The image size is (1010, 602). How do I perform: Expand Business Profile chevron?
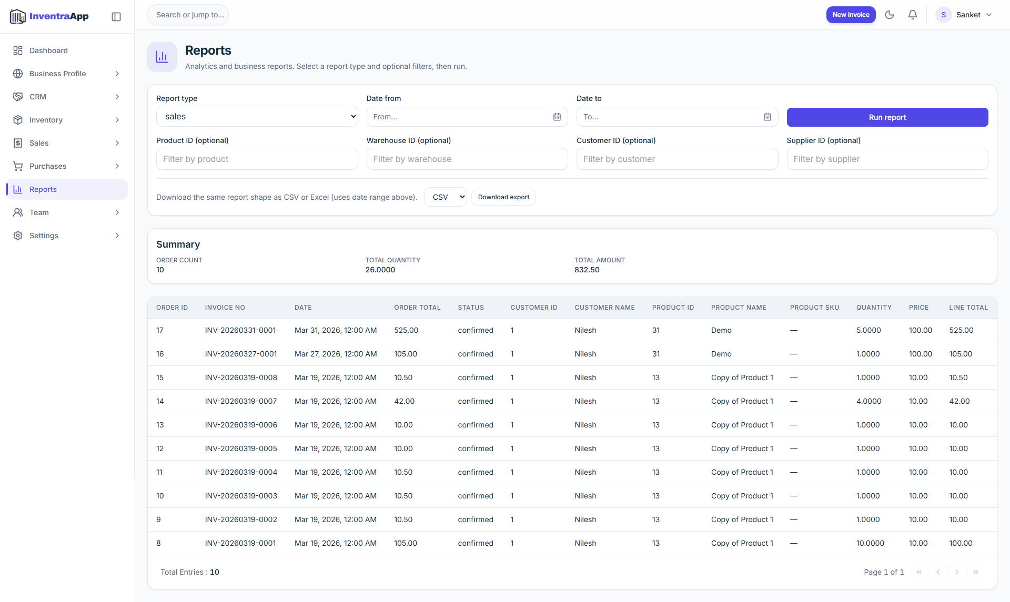pyautogui.click(x=117, y=74)
